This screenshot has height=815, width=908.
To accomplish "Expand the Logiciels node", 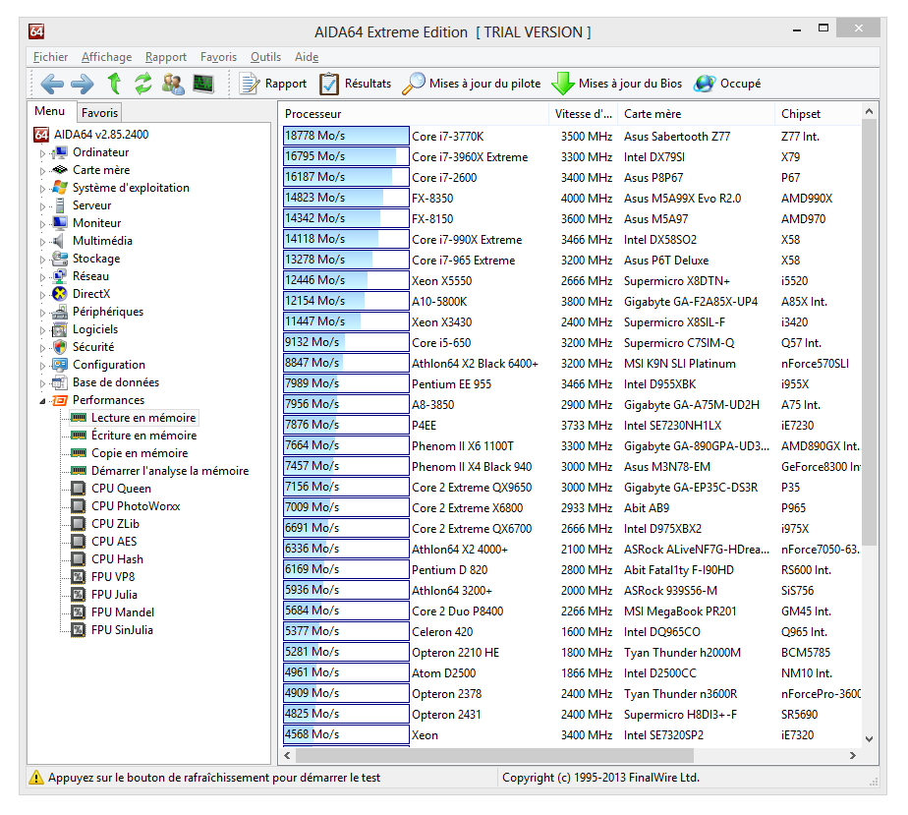I will pyautogui.click(x=42, y=330).
